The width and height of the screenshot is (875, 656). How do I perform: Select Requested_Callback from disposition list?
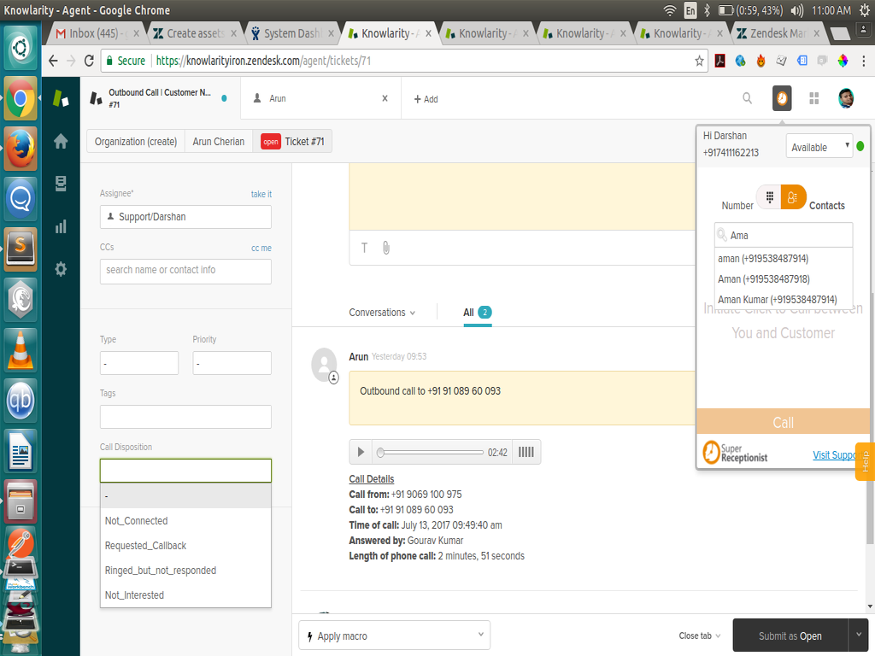(x=145, y=546)
